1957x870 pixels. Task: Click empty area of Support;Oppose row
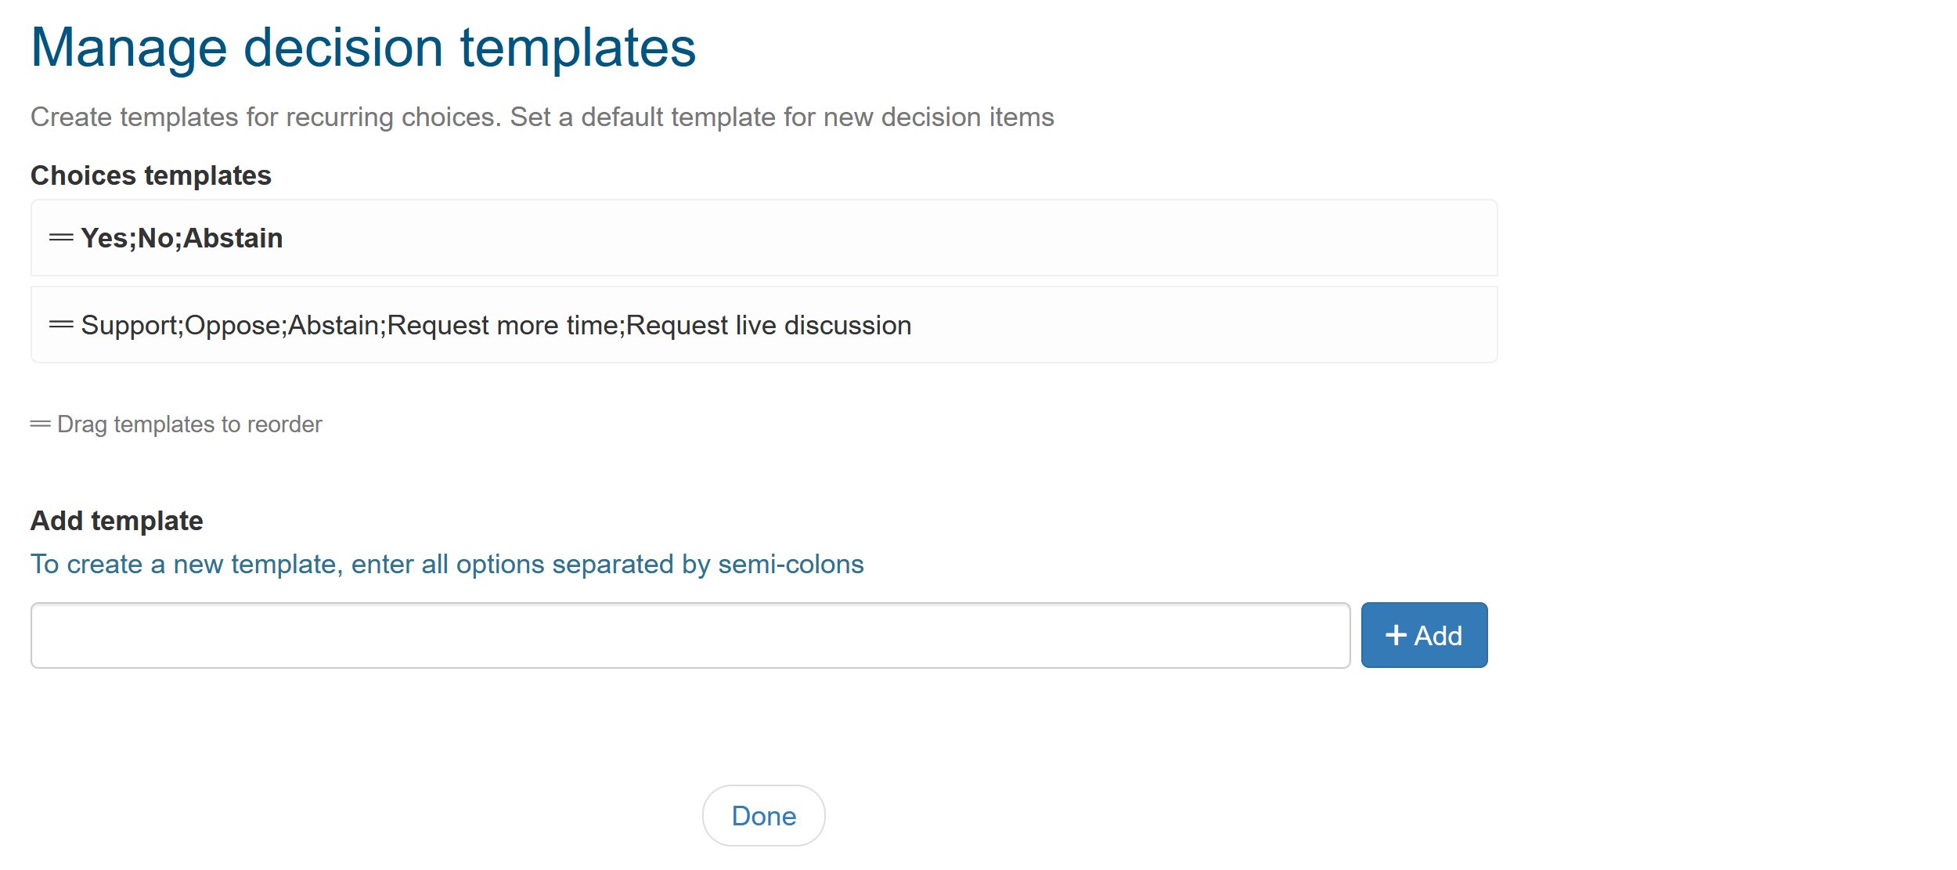[x=1213, y=325]
